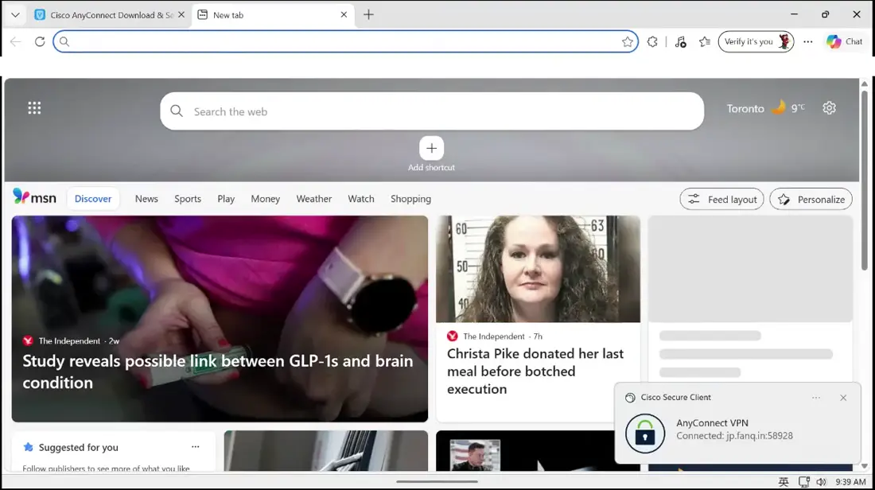Select the Sports feed tab
The height and width of the screenshot is (490, 875).
click(x=188, y=199)
